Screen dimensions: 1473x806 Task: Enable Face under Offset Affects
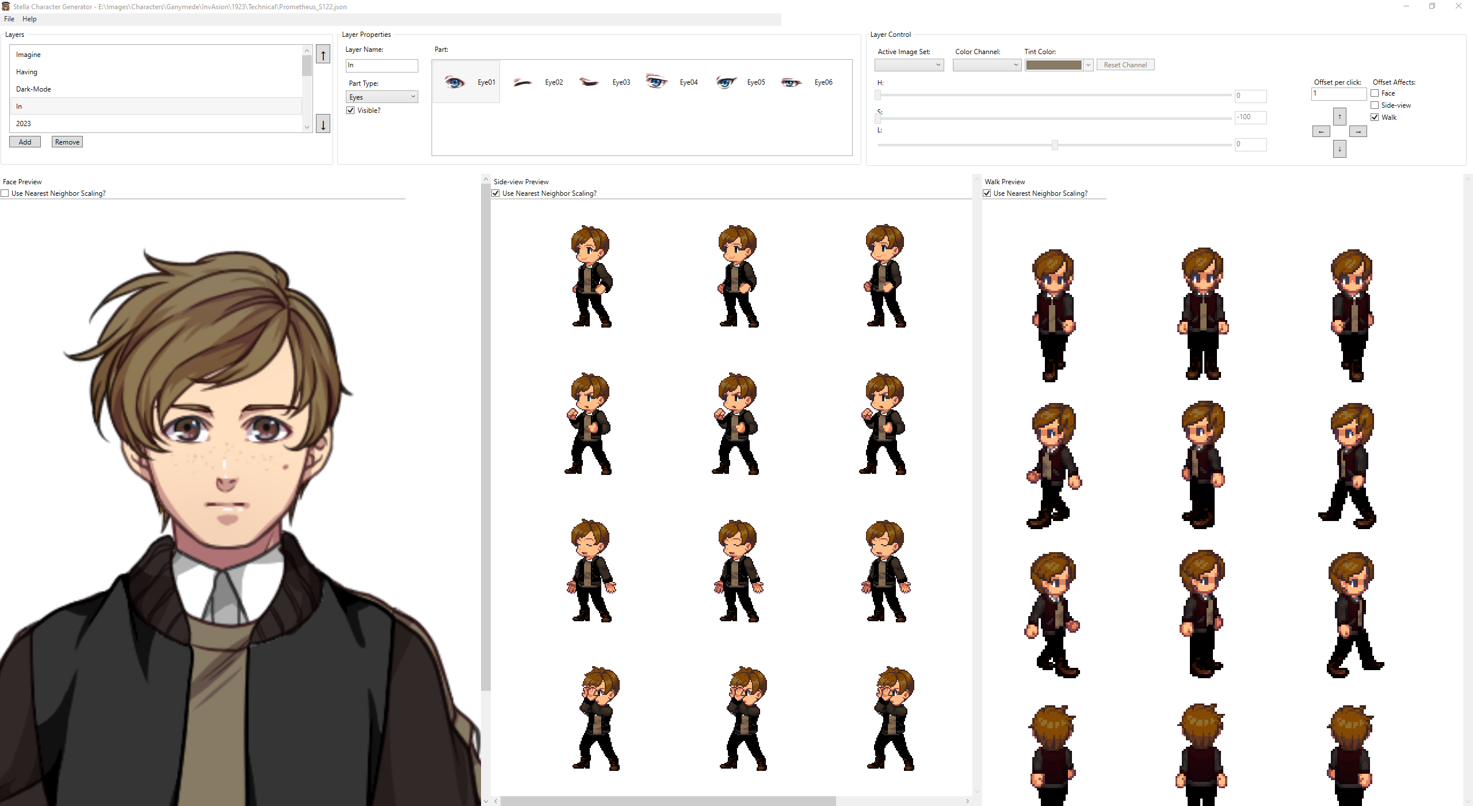[x=1375, y=93]
